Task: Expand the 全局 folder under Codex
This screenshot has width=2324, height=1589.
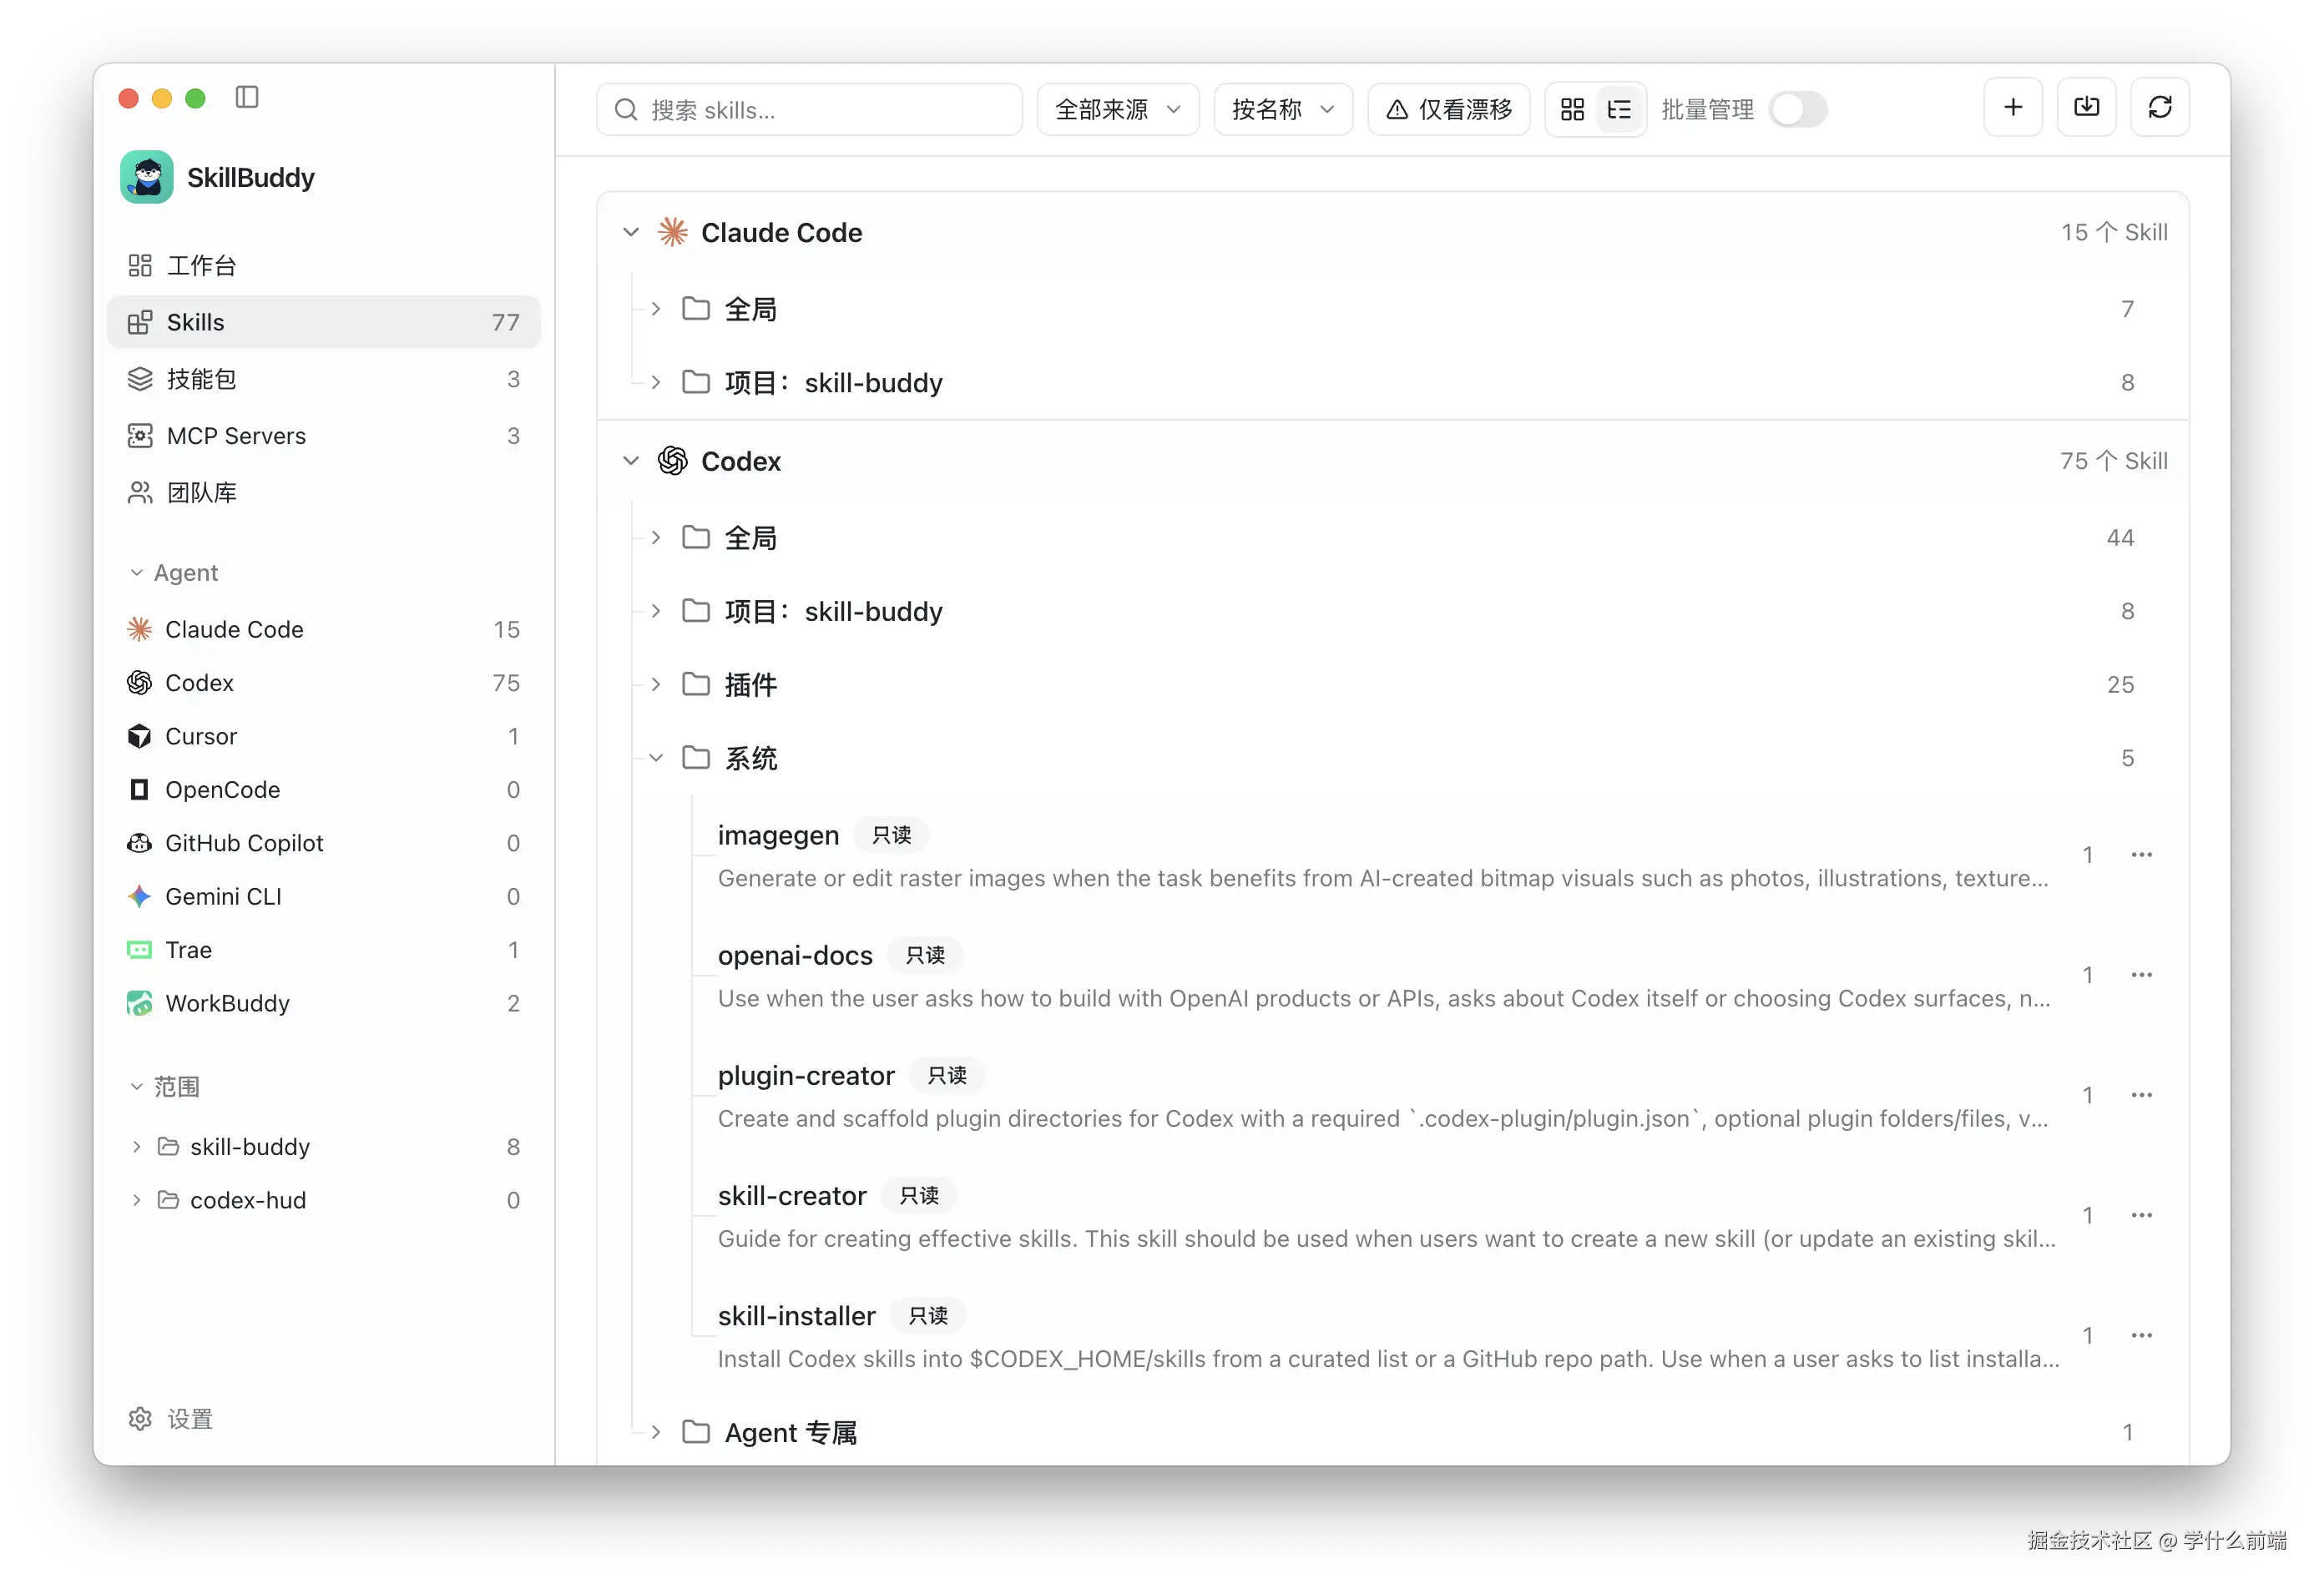Action: [656, 538]
